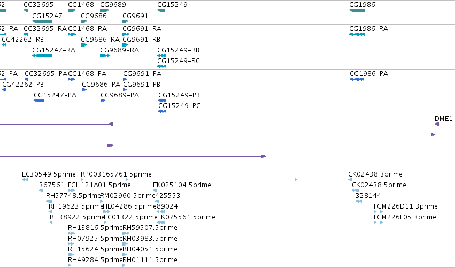This screenshot has height=268, width=455.
Task: Select the RP003165761.5prime EST label
Action: (x=116, y=174)
